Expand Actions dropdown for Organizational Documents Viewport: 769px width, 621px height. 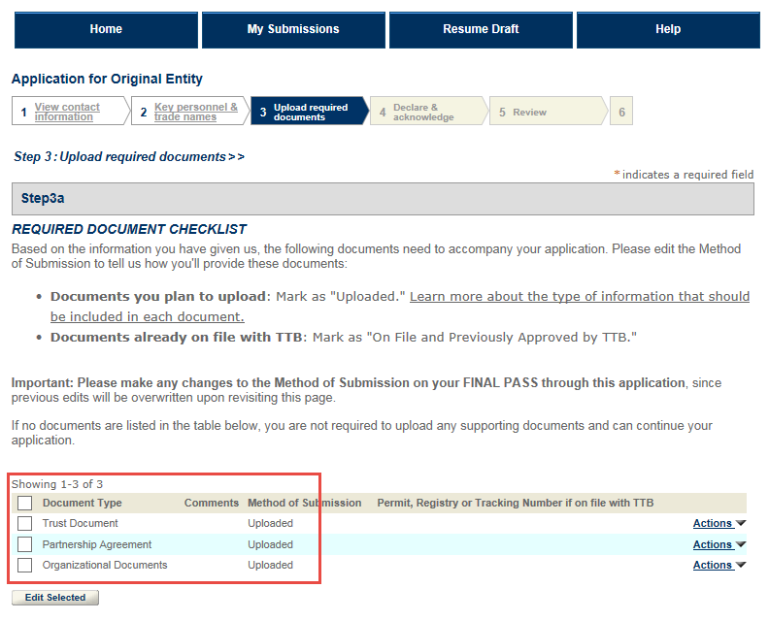tap(719, 566)
